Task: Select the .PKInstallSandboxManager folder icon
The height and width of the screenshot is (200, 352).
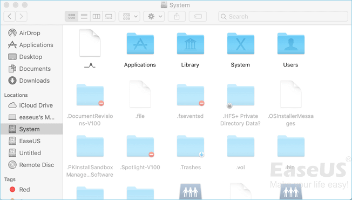Action: [x=90, y=146]
